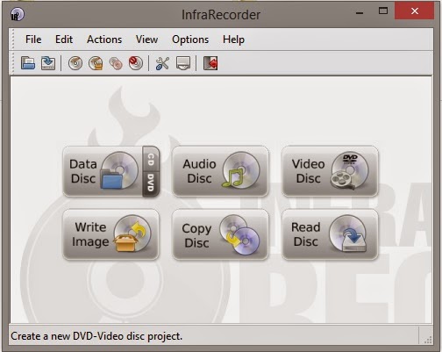Image resolution: width=442 pixels, height=352 pixels.
Task: Click the Devices drive toolbar icon
Action: [183, 63]
